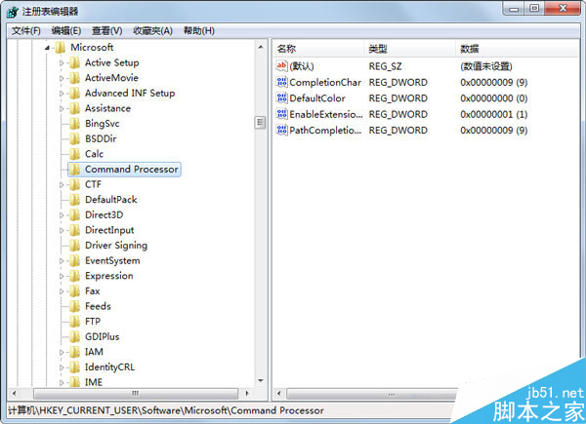
Task: Click the tree pane horizontal scroll right arrow
Action: [247, 394]
